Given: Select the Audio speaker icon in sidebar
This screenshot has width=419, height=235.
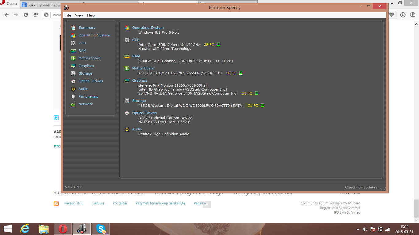Looking at the screenshot, I should (x=73, y=89).
